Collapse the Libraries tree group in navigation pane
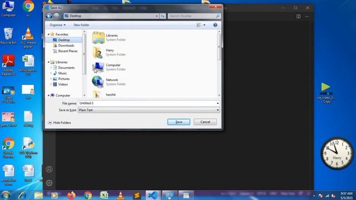The height and width of the screenshot is (200, 356). 48,62
